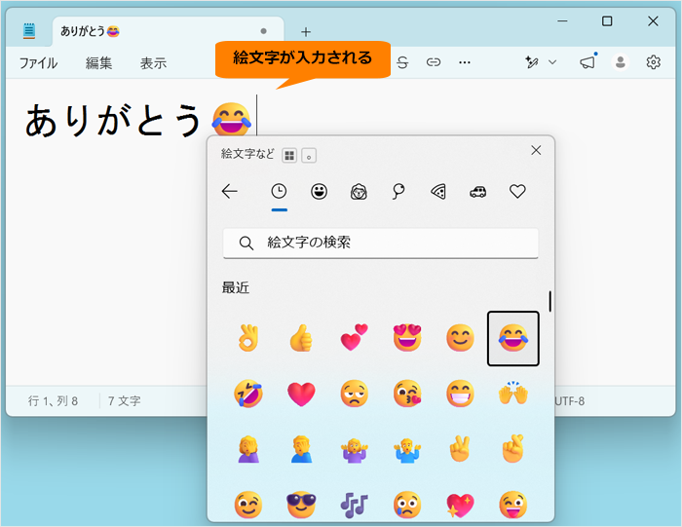Apply strikethrough formatting
Viewport: 682px width, 527px height.
tap(402, 62)
